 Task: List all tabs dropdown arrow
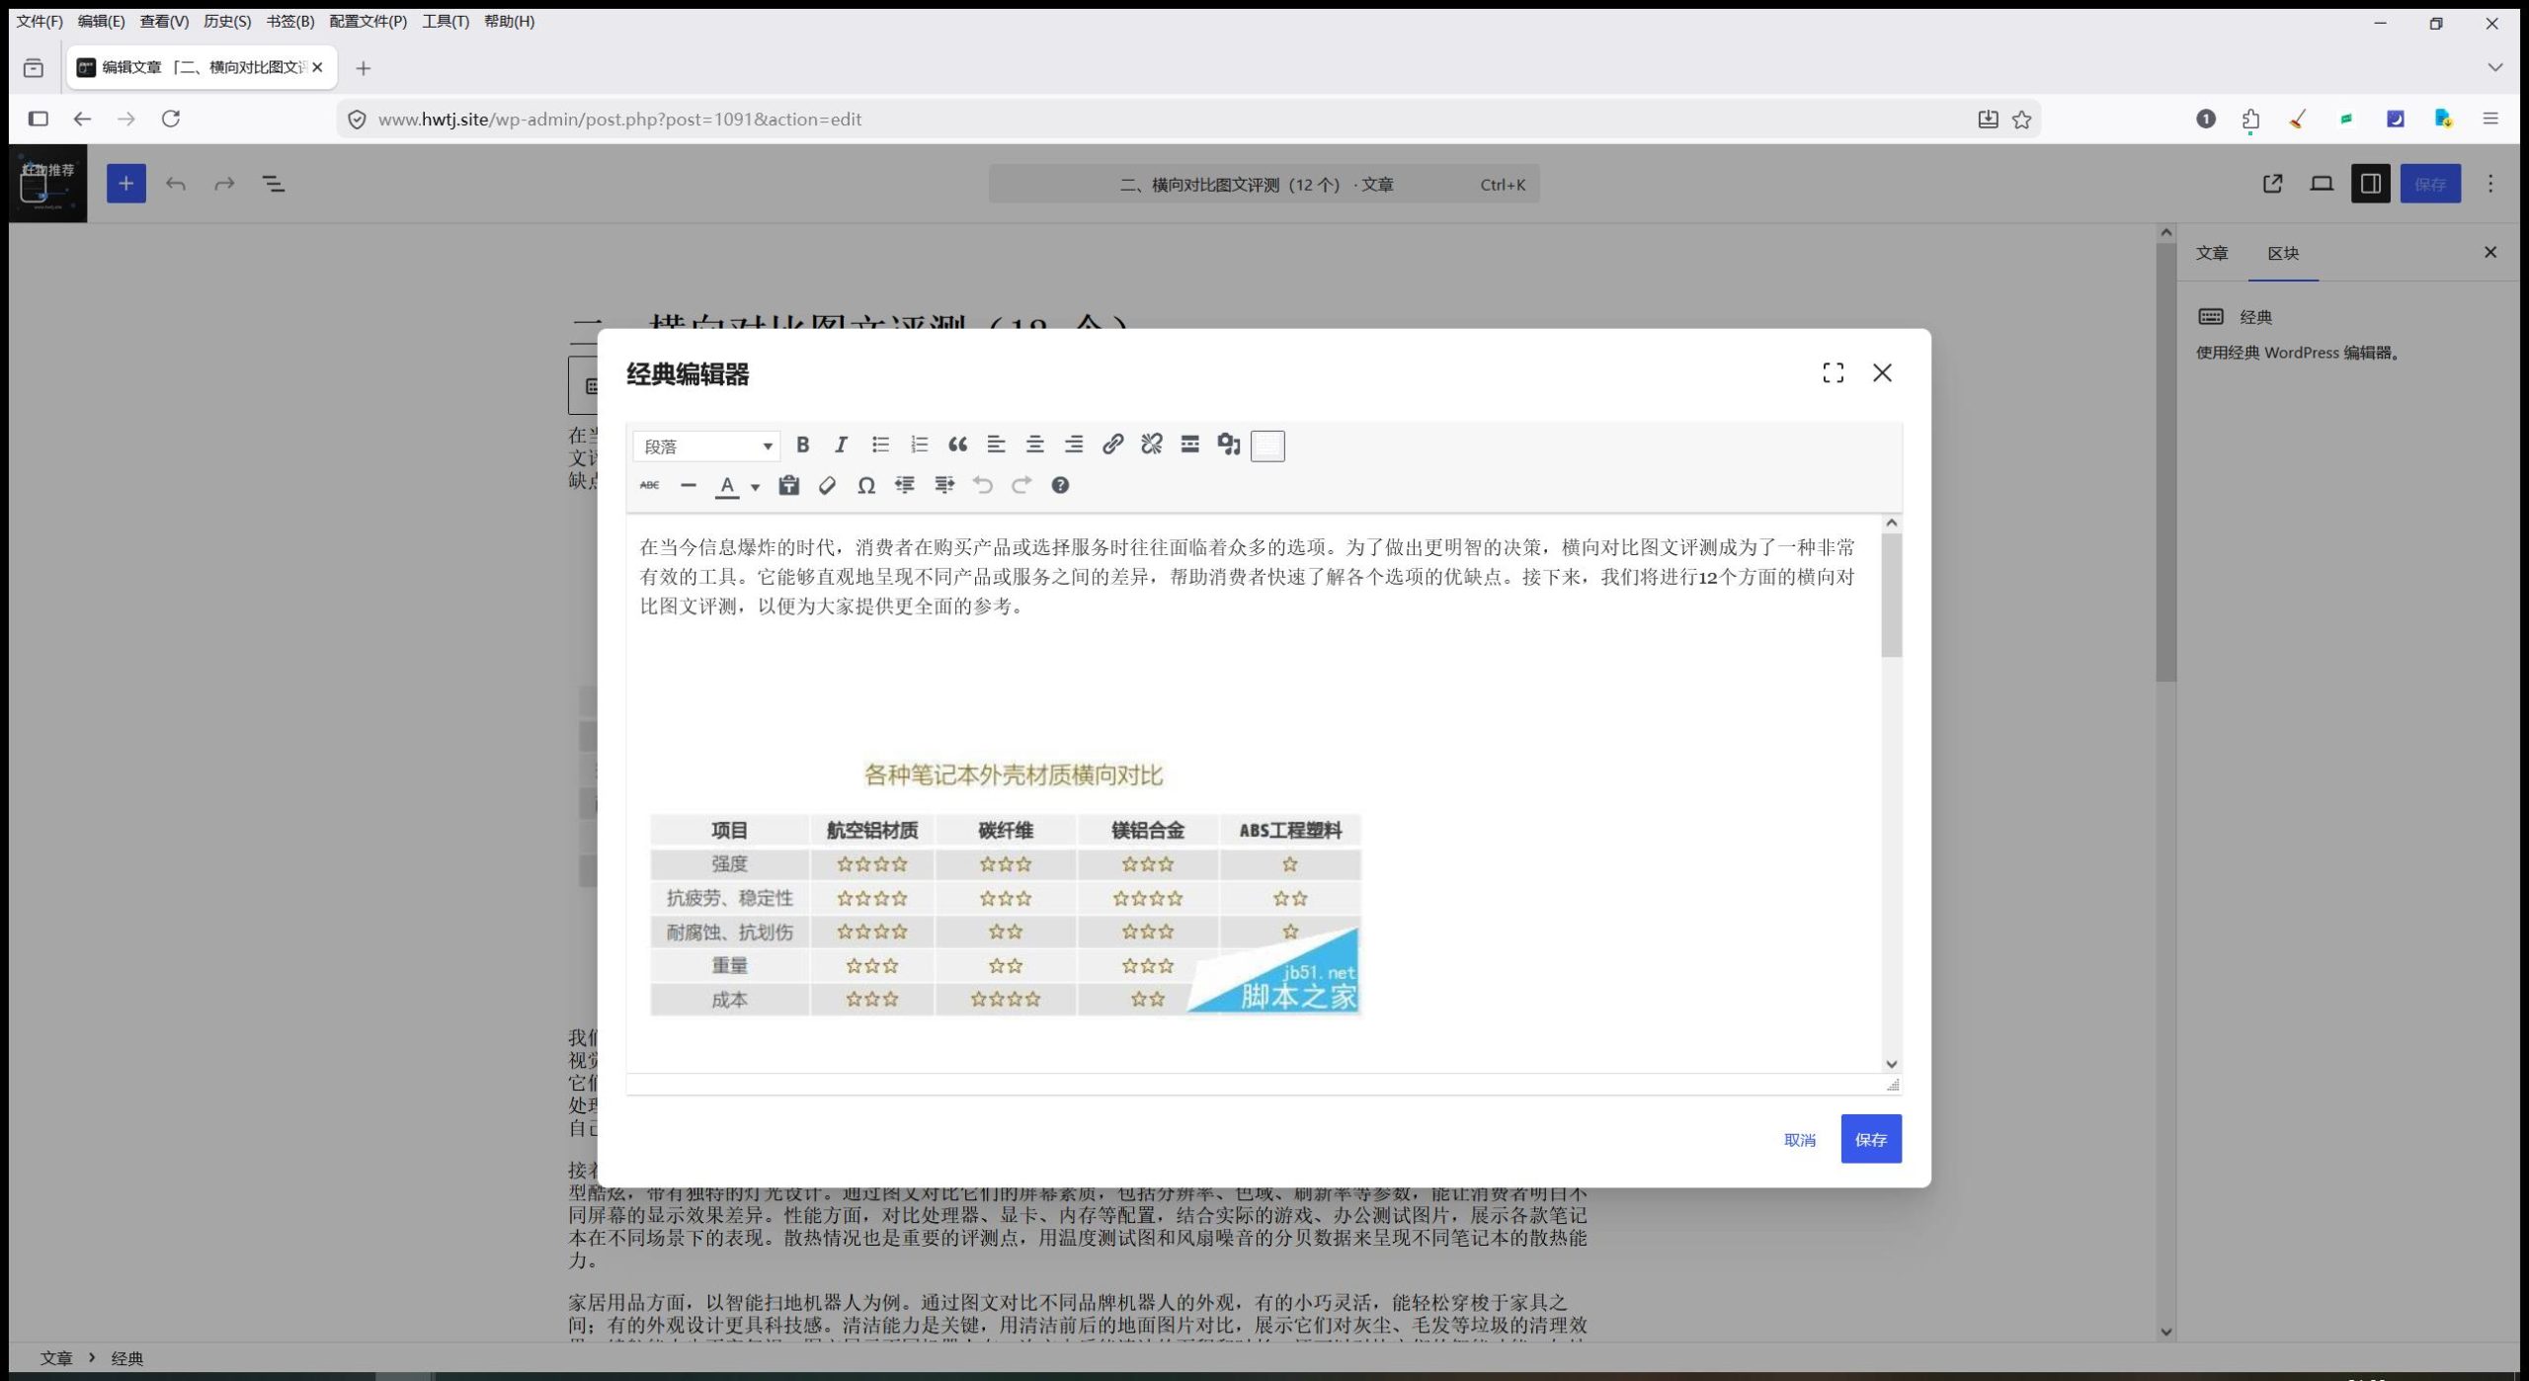tap(2495, 67)
